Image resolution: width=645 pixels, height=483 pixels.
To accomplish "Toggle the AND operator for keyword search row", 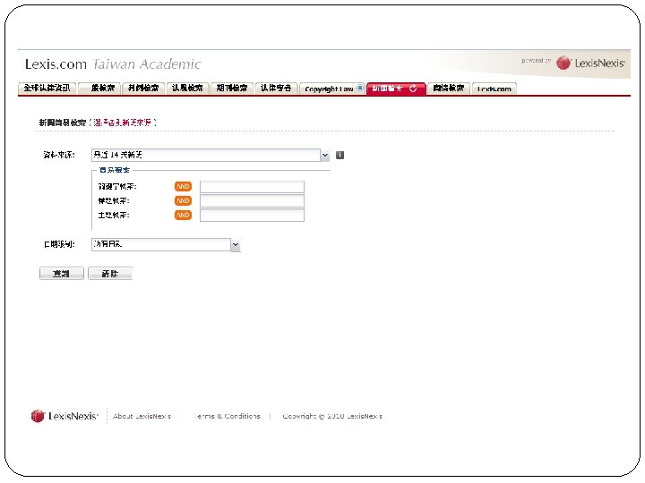I will point(183,186).
